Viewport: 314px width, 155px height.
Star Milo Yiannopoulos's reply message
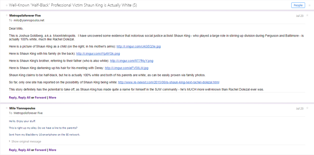308,108
